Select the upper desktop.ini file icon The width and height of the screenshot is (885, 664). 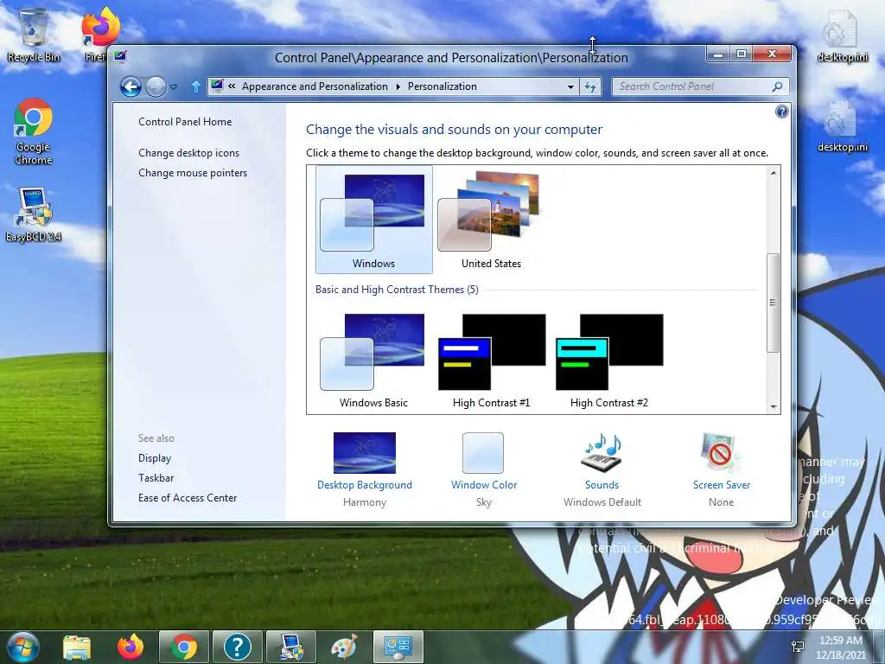tap(843, 35)
